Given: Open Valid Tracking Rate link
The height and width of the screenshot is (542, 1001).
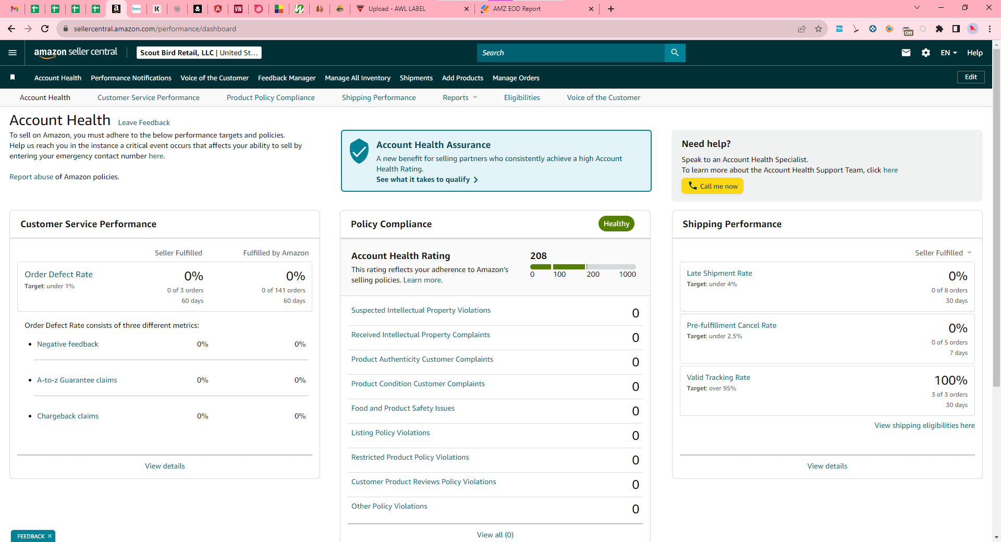Looking at the screenshot, I should 718,377.
